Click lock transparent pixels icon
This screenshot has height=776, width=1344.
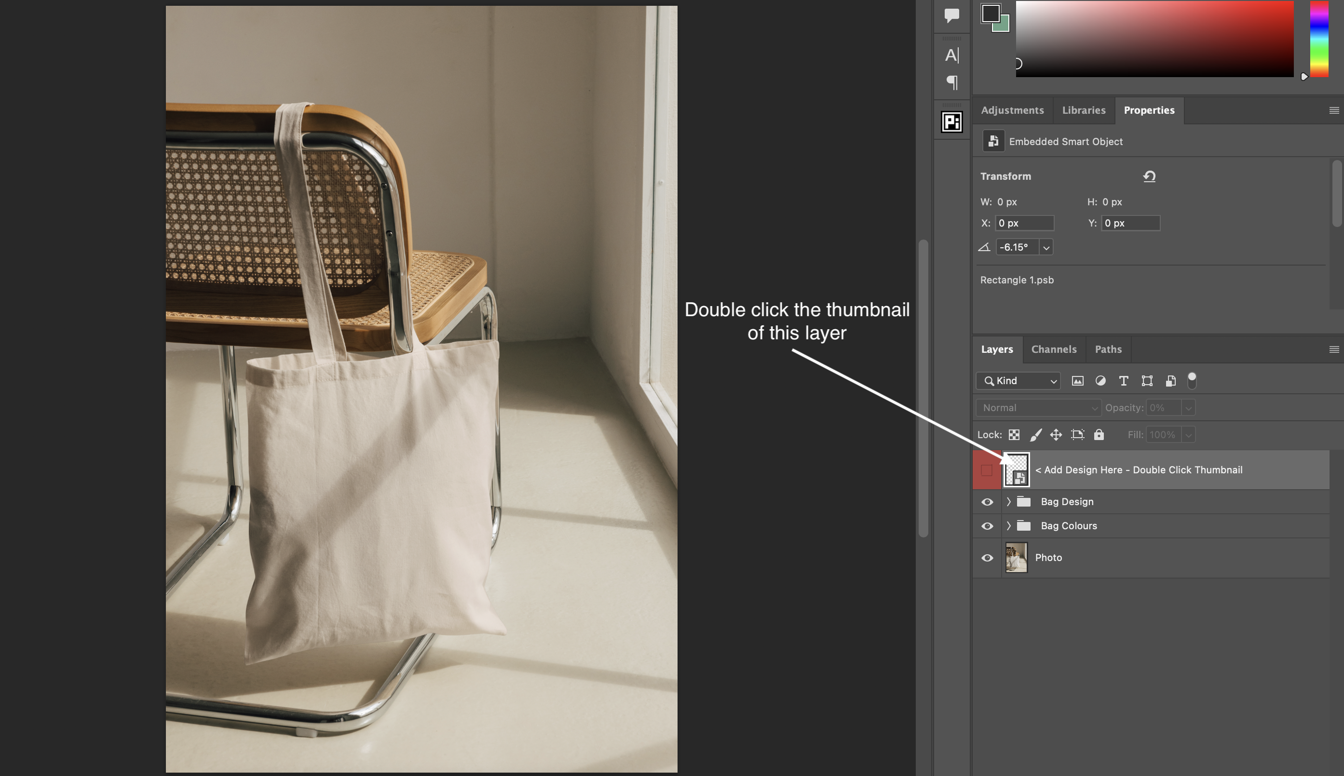click(x=1014, y=435)
